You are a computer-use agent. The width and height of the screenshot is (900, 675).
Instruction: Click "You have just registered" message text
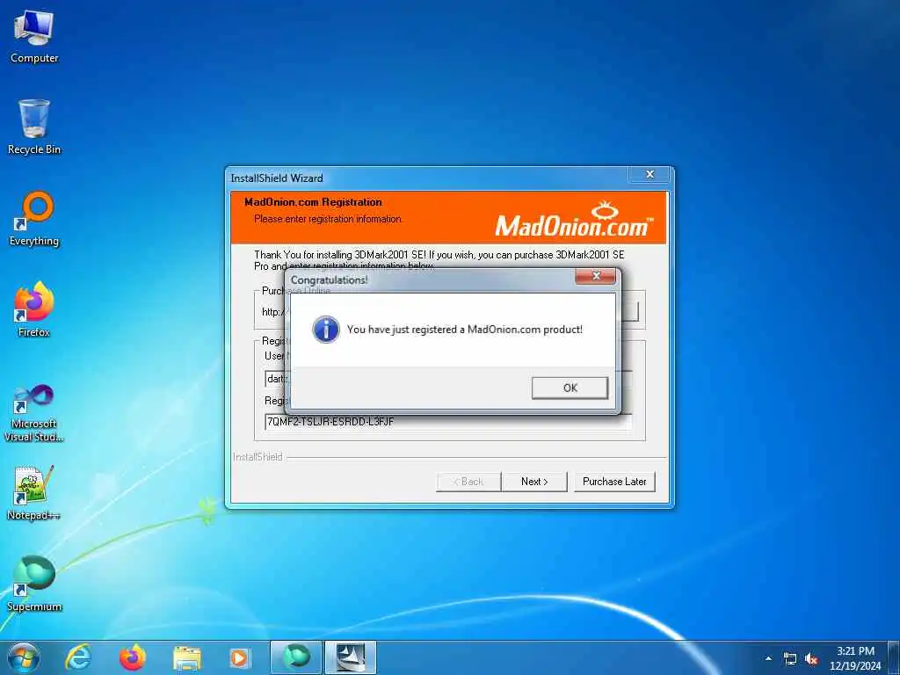click(x=464, y=330)
